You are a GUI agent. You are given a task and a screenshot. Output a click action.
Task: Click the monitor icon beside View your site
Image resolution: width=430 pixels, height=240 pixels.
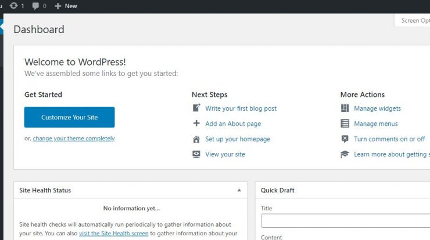(x=196, y=154)
